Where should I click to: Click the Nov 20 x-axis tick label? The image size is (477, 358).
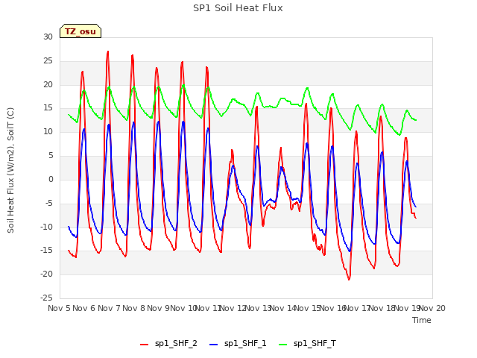pos(432,308)
